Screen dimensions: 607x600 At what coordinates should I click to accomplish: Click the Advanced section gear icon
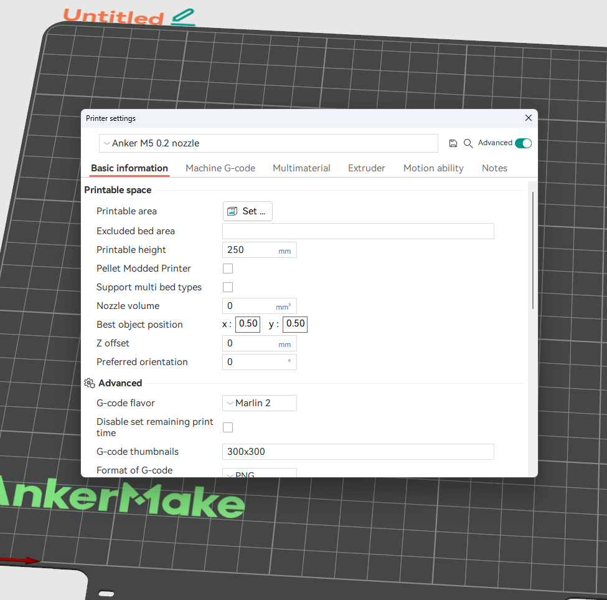[x=90, y=383]
